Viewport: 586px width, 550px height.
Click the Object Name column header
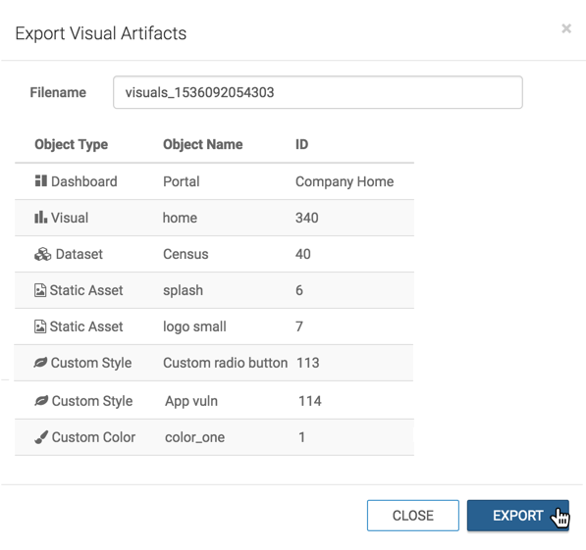click(203, 144)
